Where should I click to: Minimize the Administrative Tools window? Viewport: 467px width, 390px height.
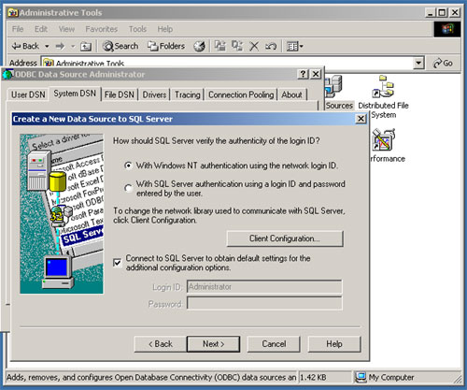[x=431, y=13]
